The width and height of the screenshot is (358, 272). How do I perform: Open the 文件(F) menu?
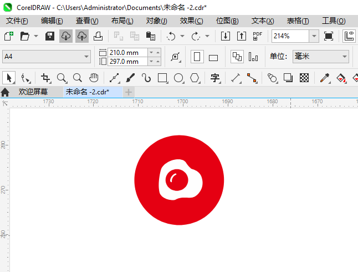point(17,21)
